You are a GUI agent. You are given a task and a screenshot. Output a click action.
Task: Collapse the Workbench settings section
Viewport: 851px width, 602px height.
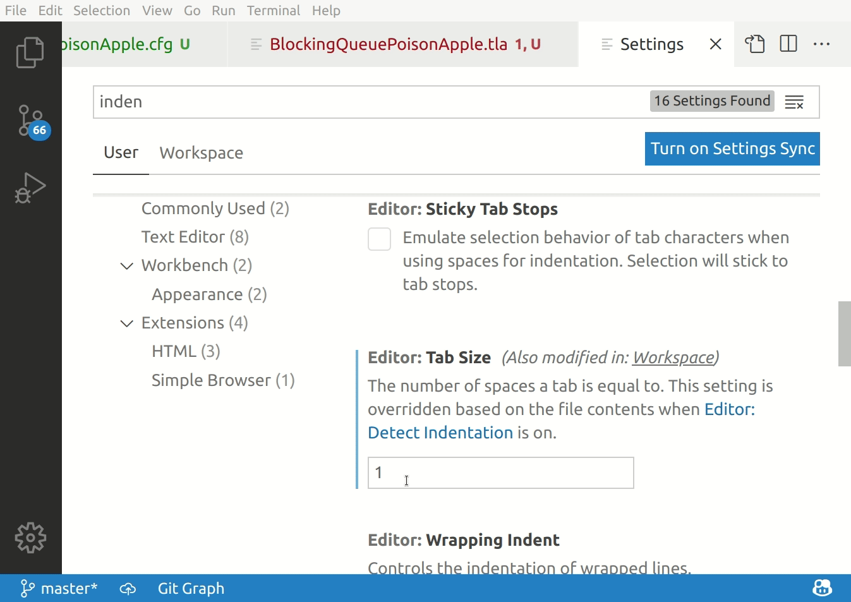tap(126, 266)
